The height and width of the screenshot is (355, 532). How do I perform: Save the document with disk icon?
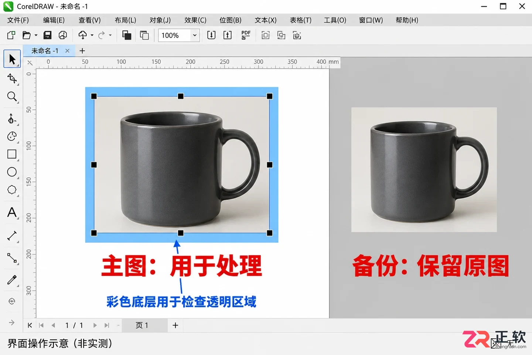pyautogui.click(x=47, y=35)
